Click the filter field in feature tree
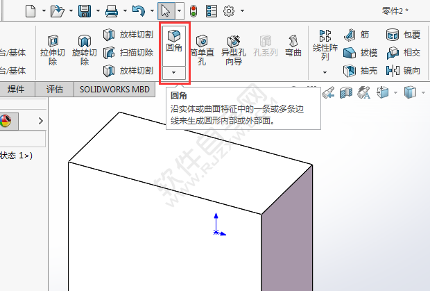The height and width of the screenshot is (291, 430). (22, 139)
